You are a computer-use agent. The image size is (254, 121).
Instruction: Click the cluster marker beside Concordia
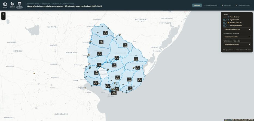click(90, 42)
